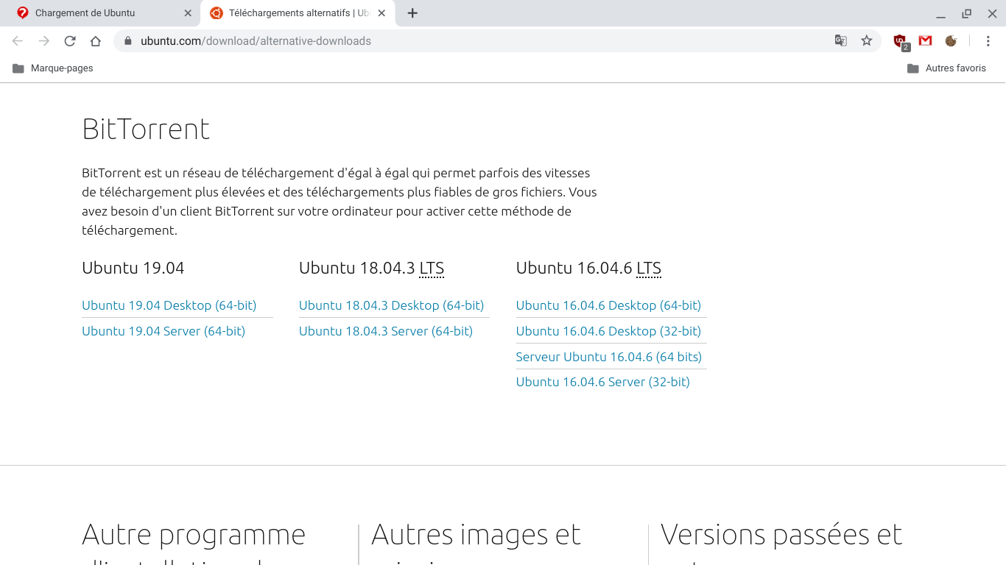Open Serveur Ubuntu 16.04.6 (64 bits) link
Viewport: 1006px width, 565px height.
point(609,357)
